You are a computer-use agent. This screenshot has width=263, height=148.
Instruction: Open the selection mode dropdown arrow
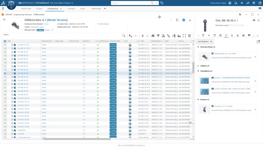point(136,36)
